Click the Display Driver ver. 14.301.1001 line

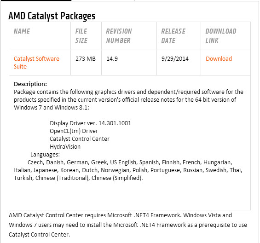[x=90, y=123]
